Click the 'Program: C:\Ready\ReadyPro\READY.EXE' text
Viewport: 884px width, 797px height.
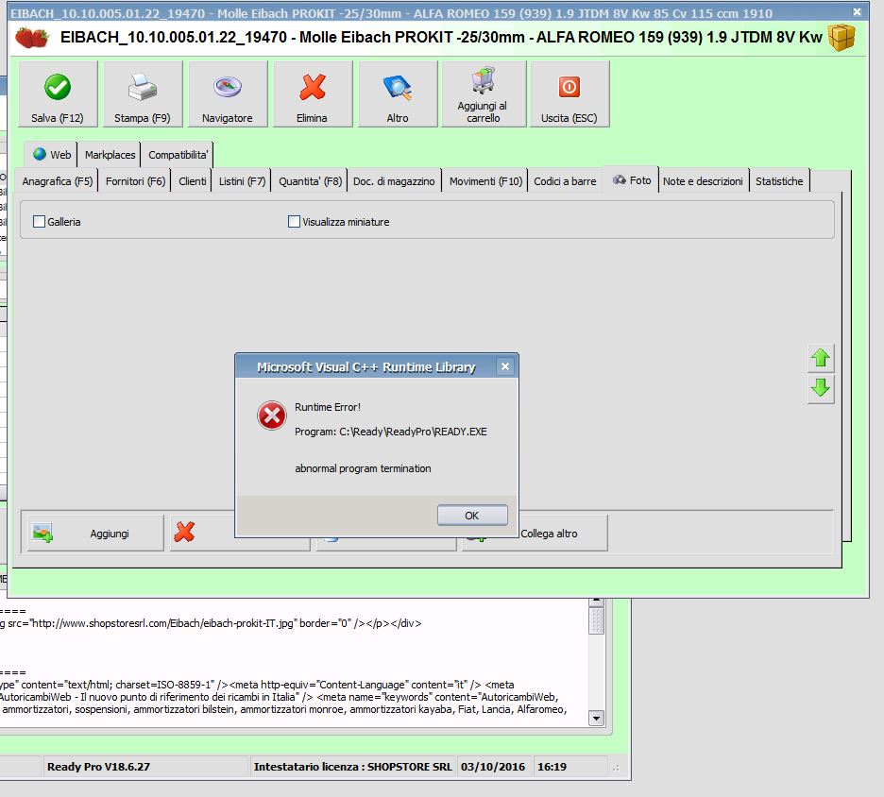coord(391,432)
